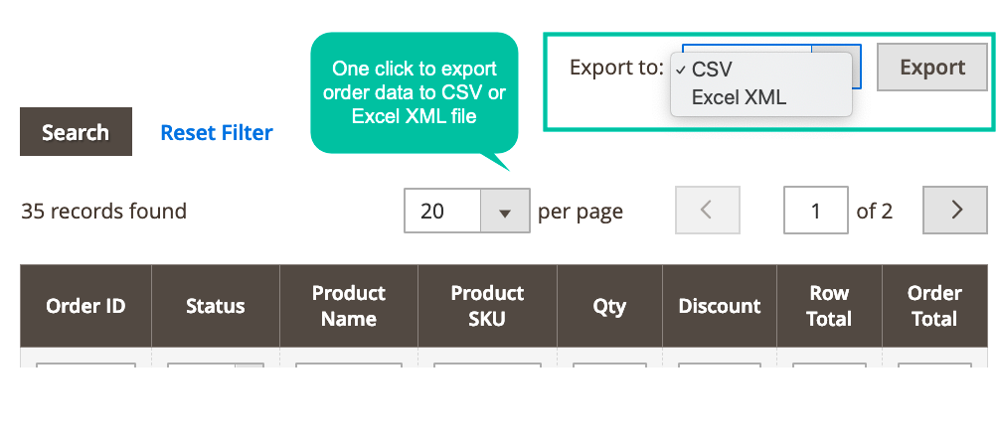Viewport: 999px width, 439px height.
Task: Sort by Product SKU column header
Action: [x=487, y=306]
